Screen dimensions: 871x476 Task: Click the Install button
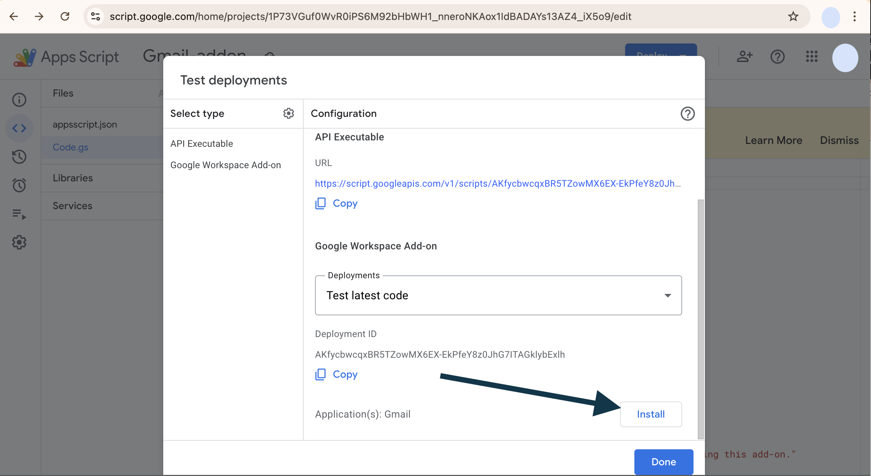coord(651,414)
